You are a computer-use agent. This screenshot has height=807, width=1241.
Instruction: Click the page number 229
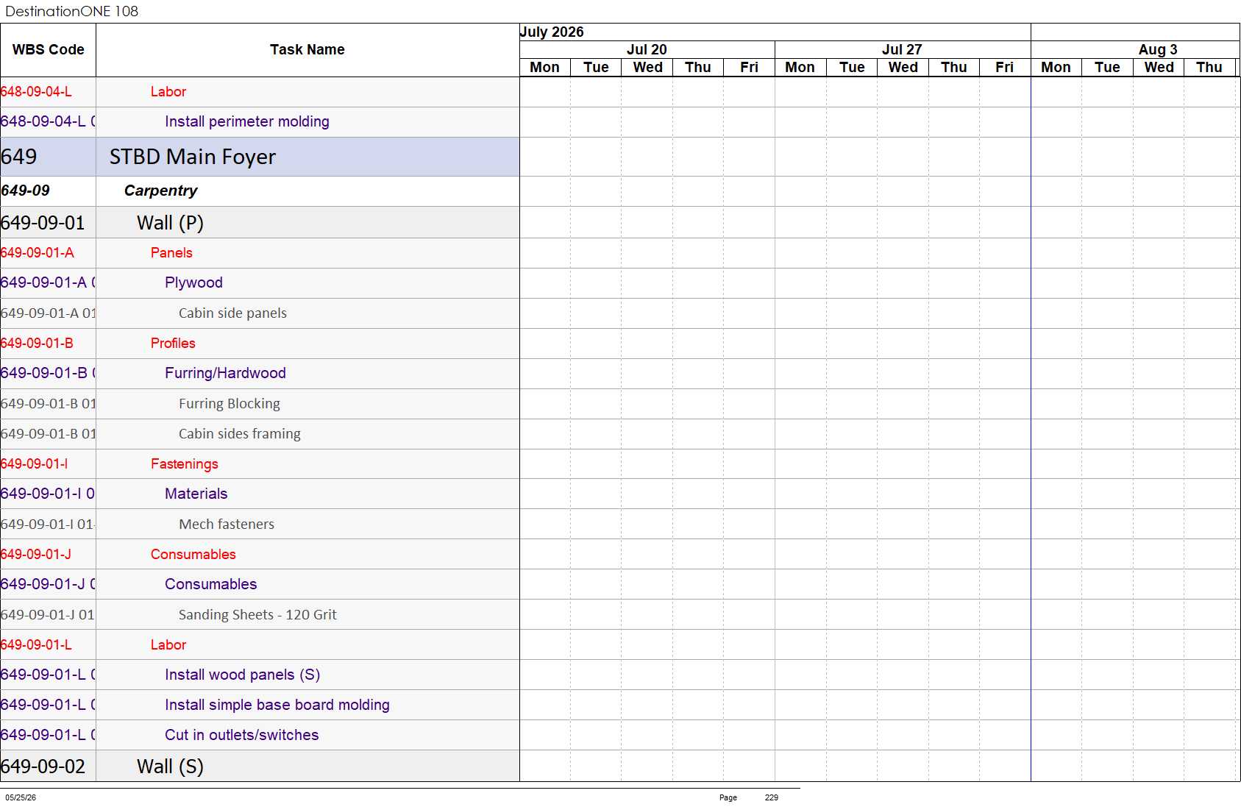(771, 797)
